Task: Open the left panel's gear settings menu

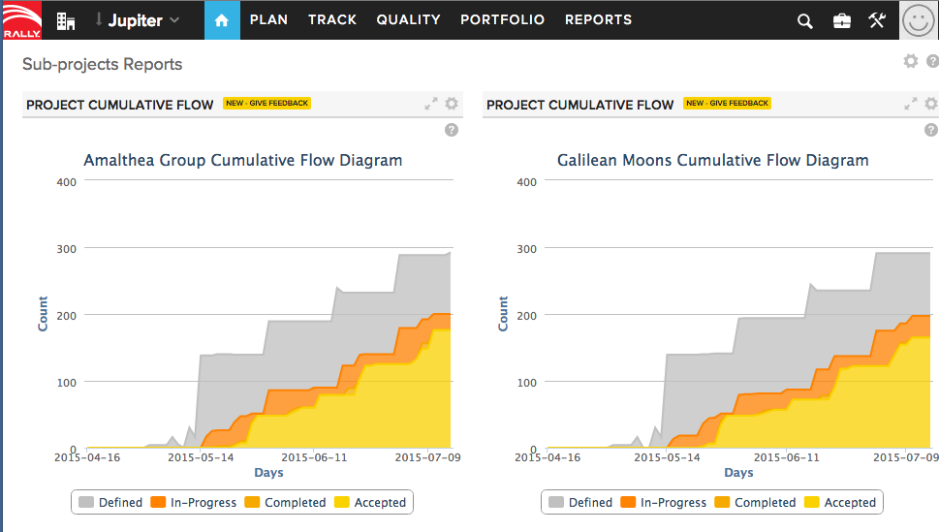Action: tap(452, 104)
